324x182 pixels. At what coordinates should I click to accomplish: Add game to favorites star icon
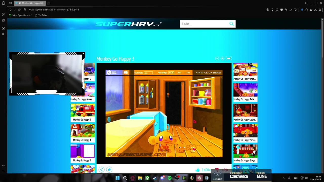coord(109,170)
